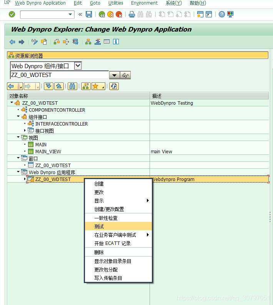
Task: Collapse the 窗口 tree node
Action: click(x=18, y=158)
